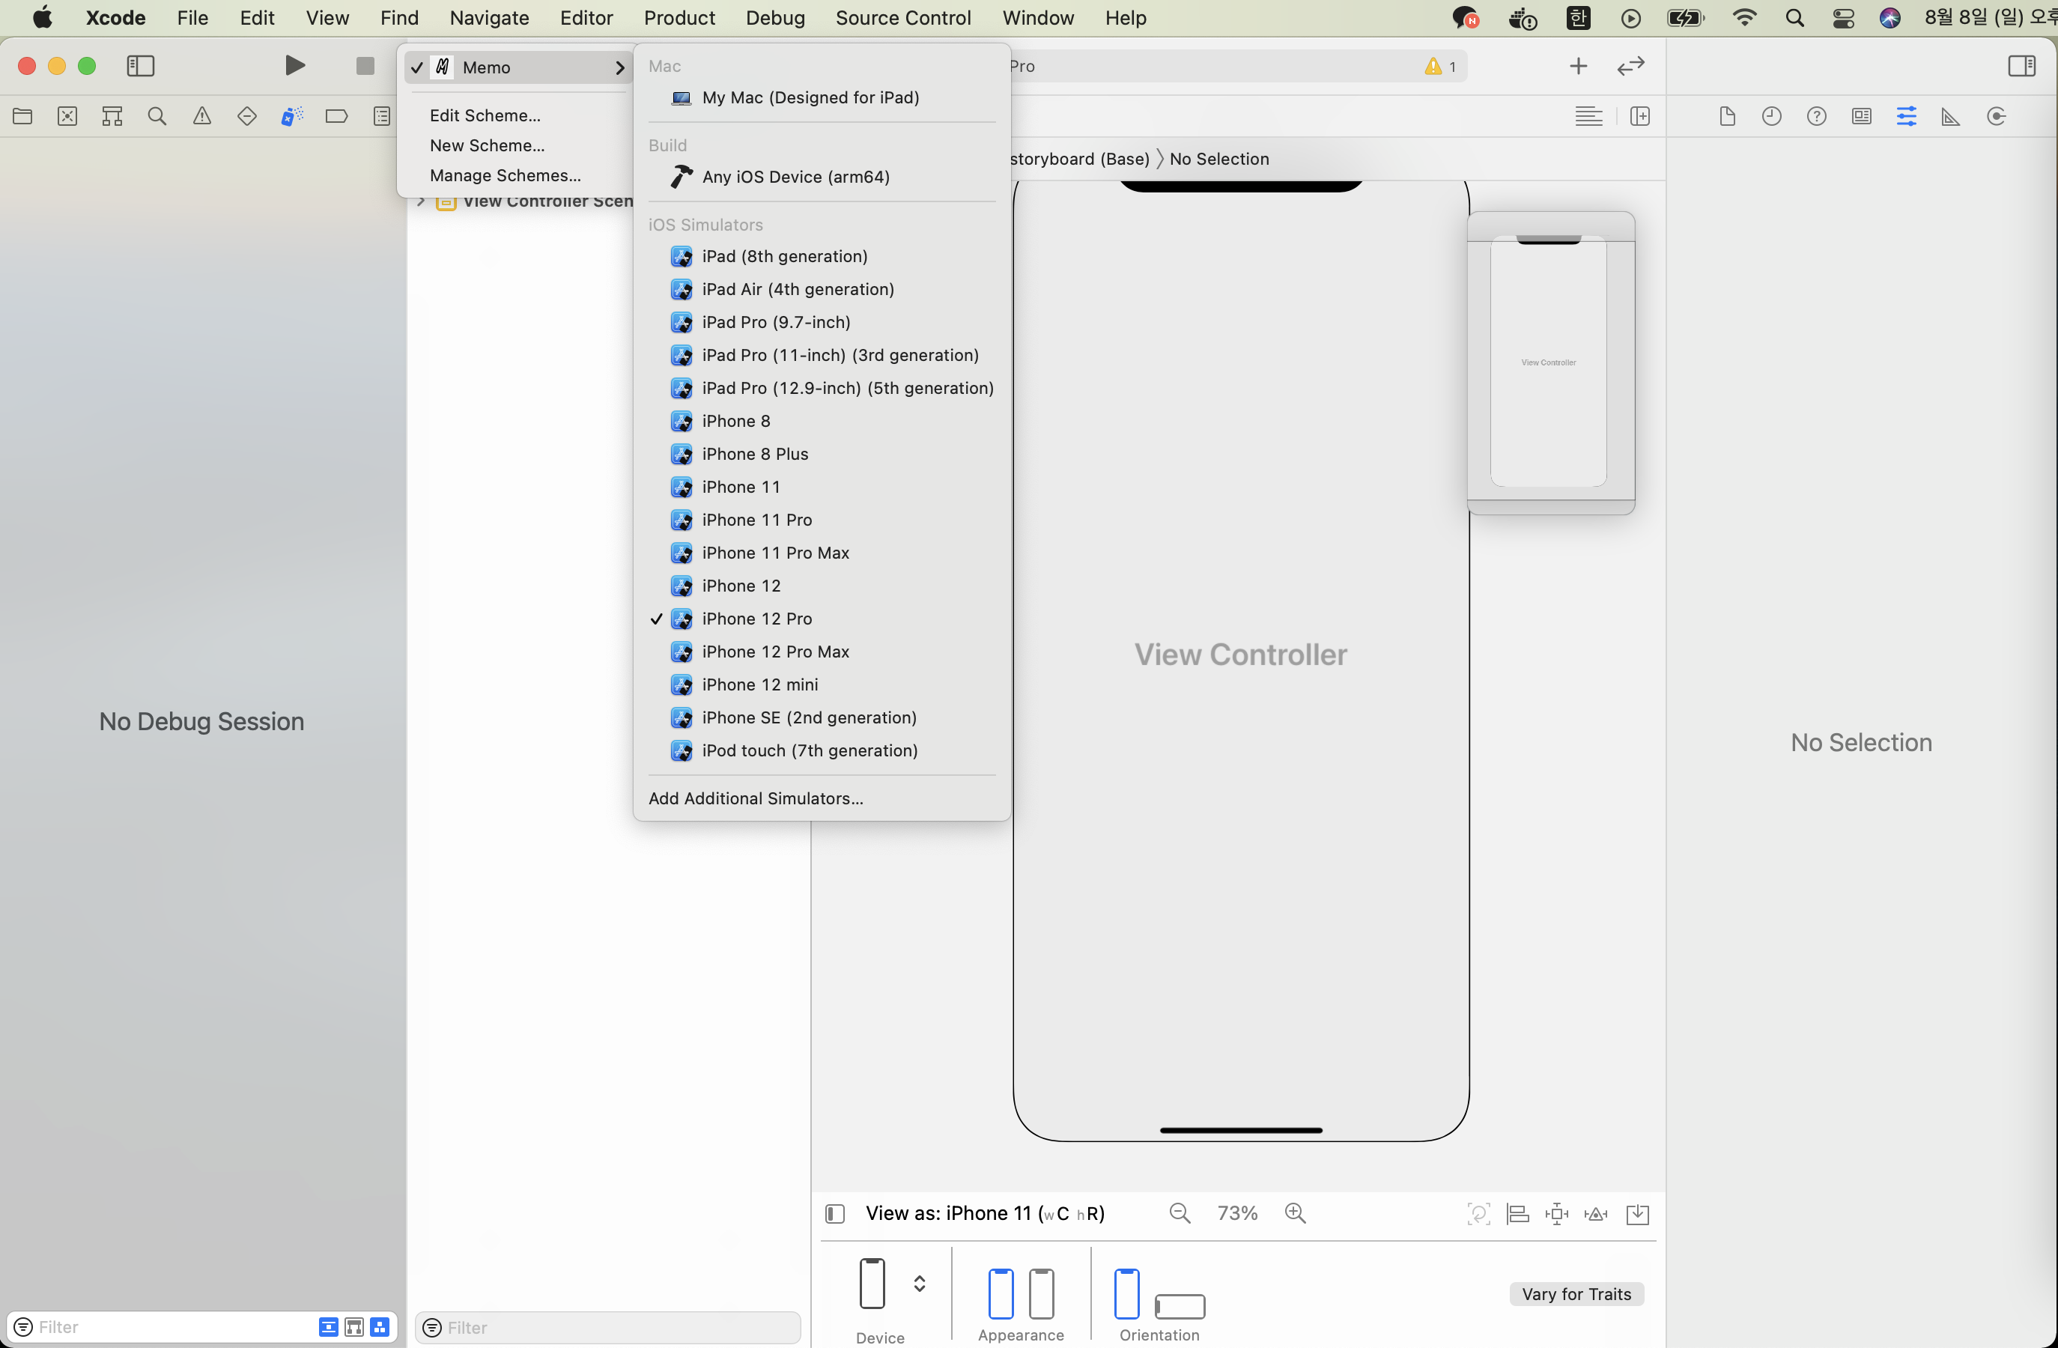
Task: Click the zoom in magnifier button
Action: pyautogui.click(x=1294, y=1214)
